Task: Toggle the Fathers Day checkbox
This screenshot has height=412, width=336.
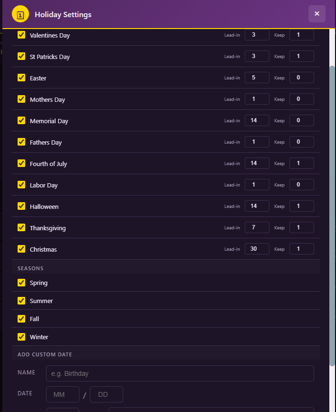Action: tap(21, 142)
